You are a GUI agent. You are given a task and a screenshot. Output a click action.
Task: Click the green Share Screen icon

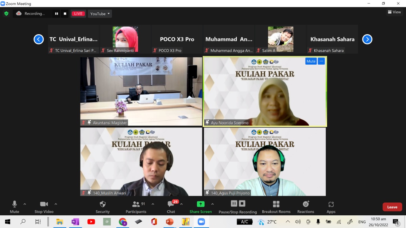click(200, 204)
